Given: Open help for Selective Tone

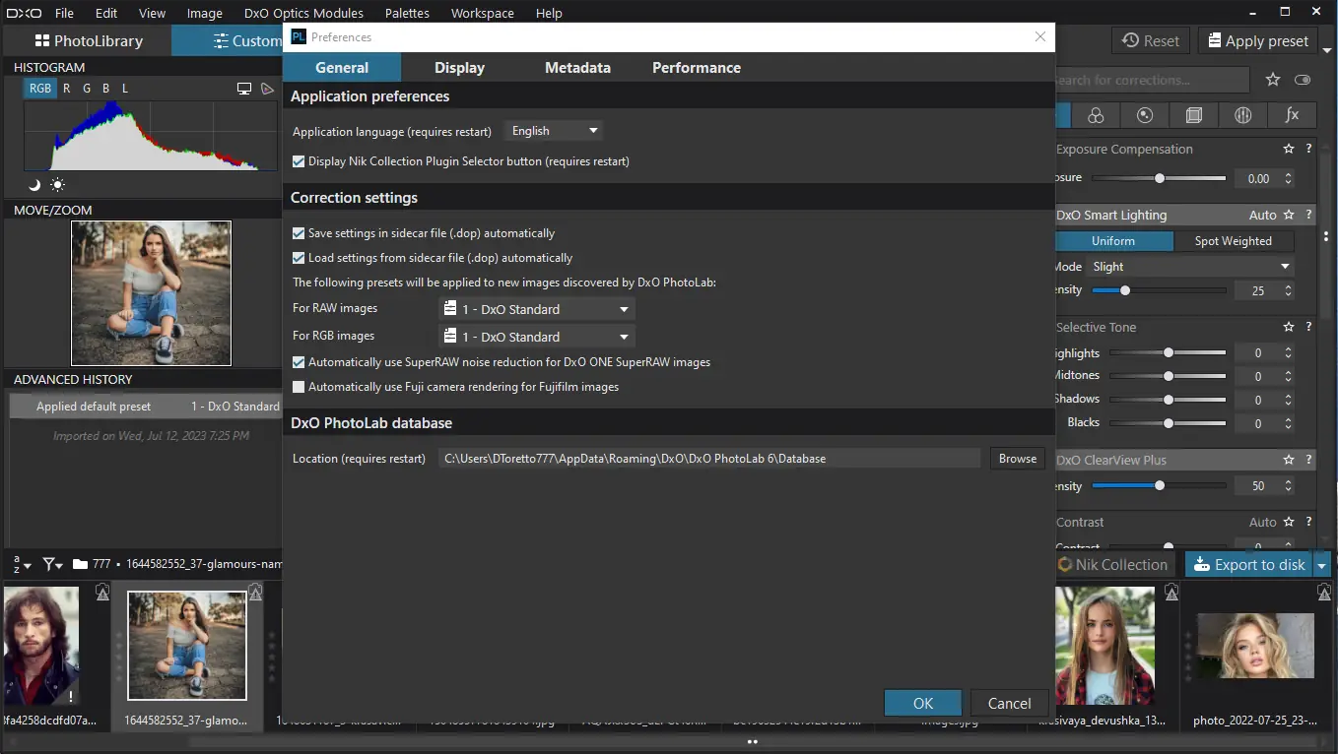Looking at the screenshot, I should [1308, 327].
